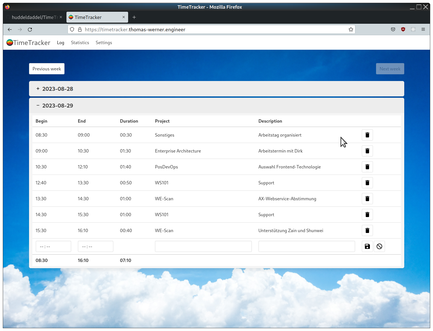Image resolution: width=433 pixels, height=331 pixels.
Task: Click the Project column header
Action: 162,121
